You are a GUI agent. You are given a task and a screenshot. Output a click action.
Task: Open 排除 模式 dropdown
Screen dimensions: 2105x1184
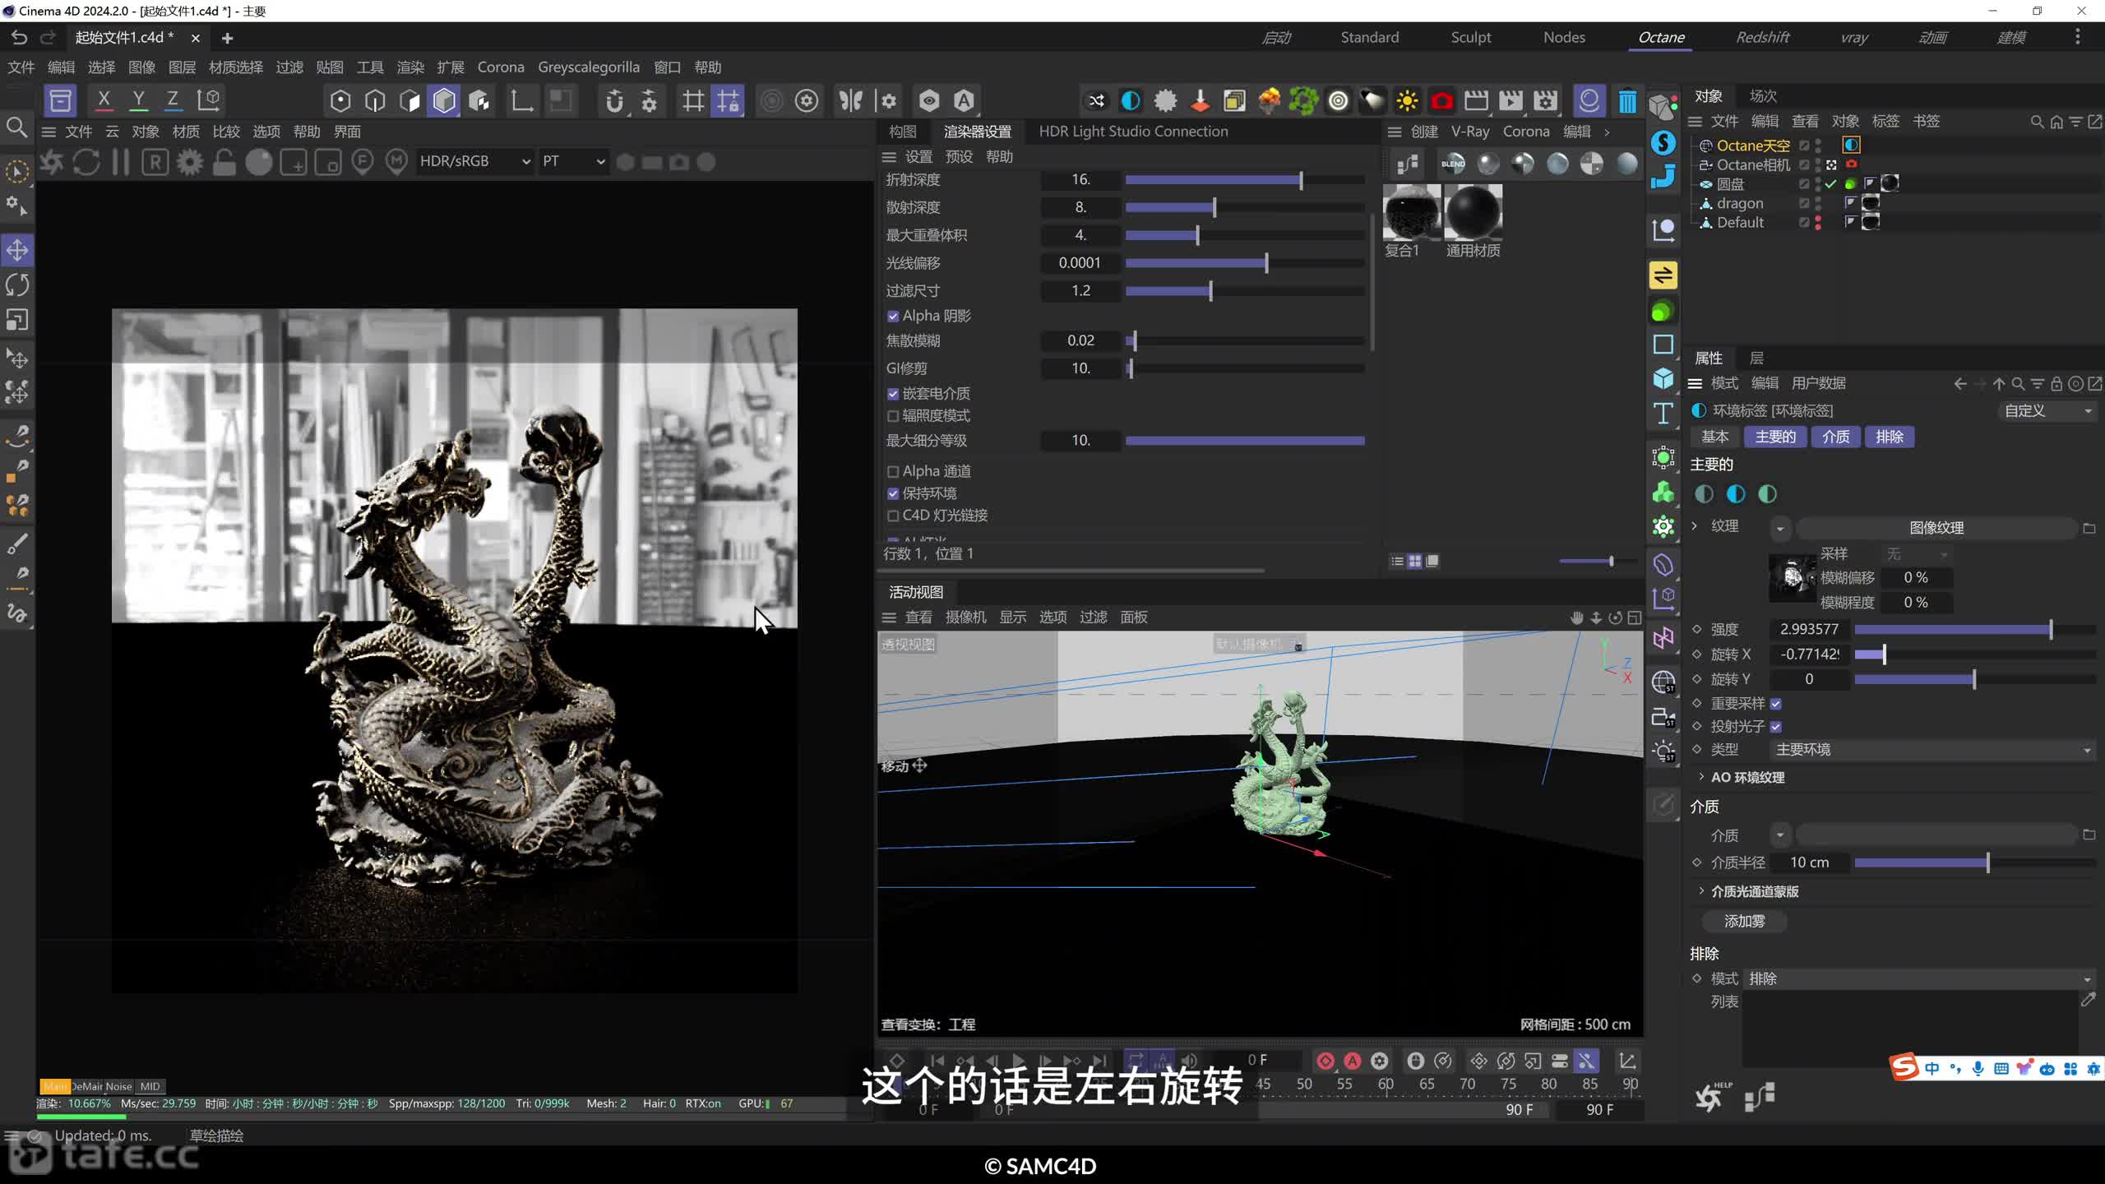point(1919,978)
